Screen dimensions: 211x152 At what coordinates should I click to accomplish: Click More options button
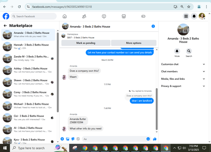coord(134,43)
